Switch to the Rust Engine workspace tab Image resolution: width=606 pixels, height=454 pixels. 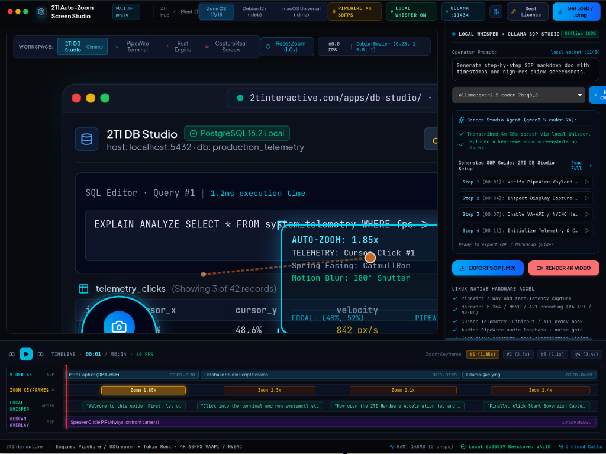tap(179, 47)
